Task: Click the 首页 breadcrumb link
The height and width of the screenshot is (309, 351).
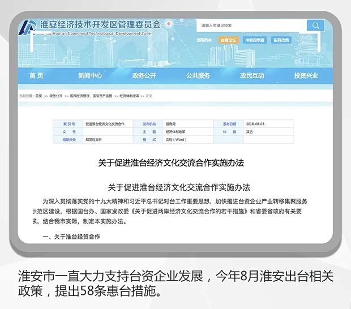Action: click(x=38, y=96)
